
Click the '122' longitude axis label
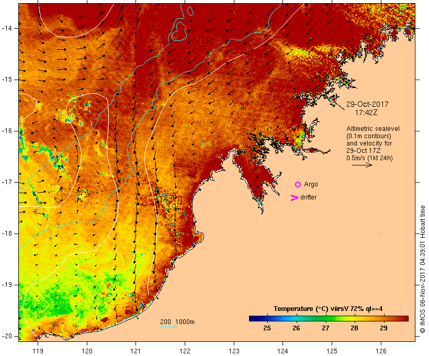click(185, 351)
